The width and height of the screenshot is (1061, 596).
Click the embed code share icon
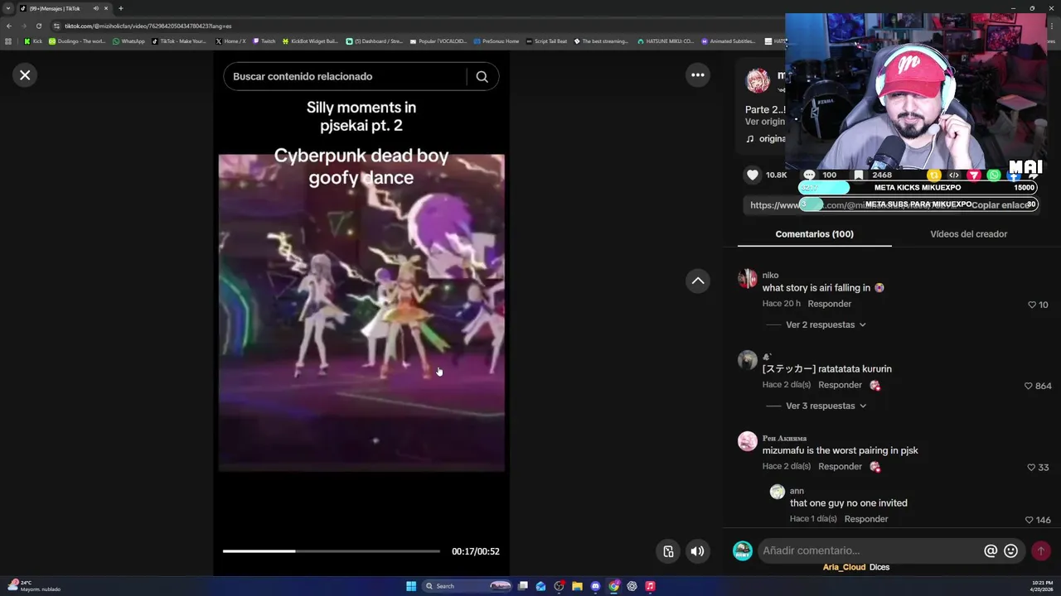954,175
